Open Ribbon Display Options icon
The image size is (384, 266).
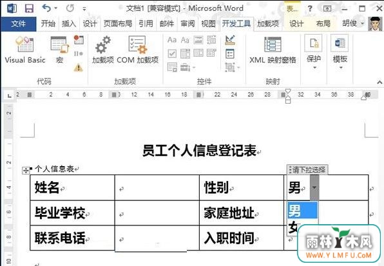coord(327,8)
